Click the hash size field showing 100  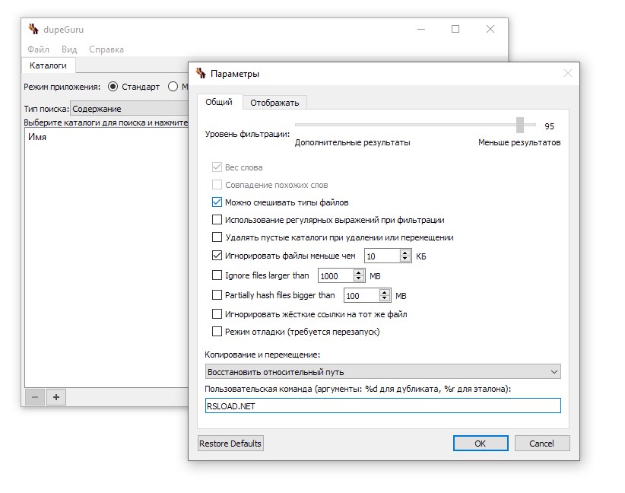pos(361,295)
